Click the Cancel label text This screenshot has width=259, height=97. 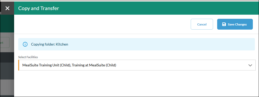[202, 24]
